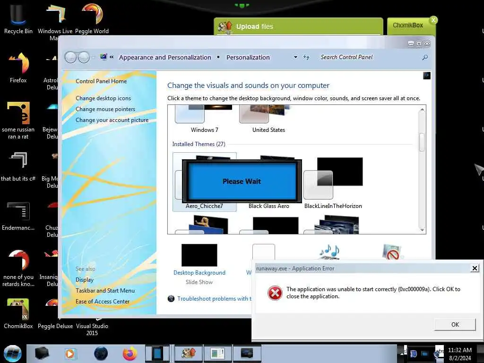The height and width of the screenshot is (363, 484).
Task: Click the '«' breadcrumb chevron in address bar
Action: tap(112, 57)
